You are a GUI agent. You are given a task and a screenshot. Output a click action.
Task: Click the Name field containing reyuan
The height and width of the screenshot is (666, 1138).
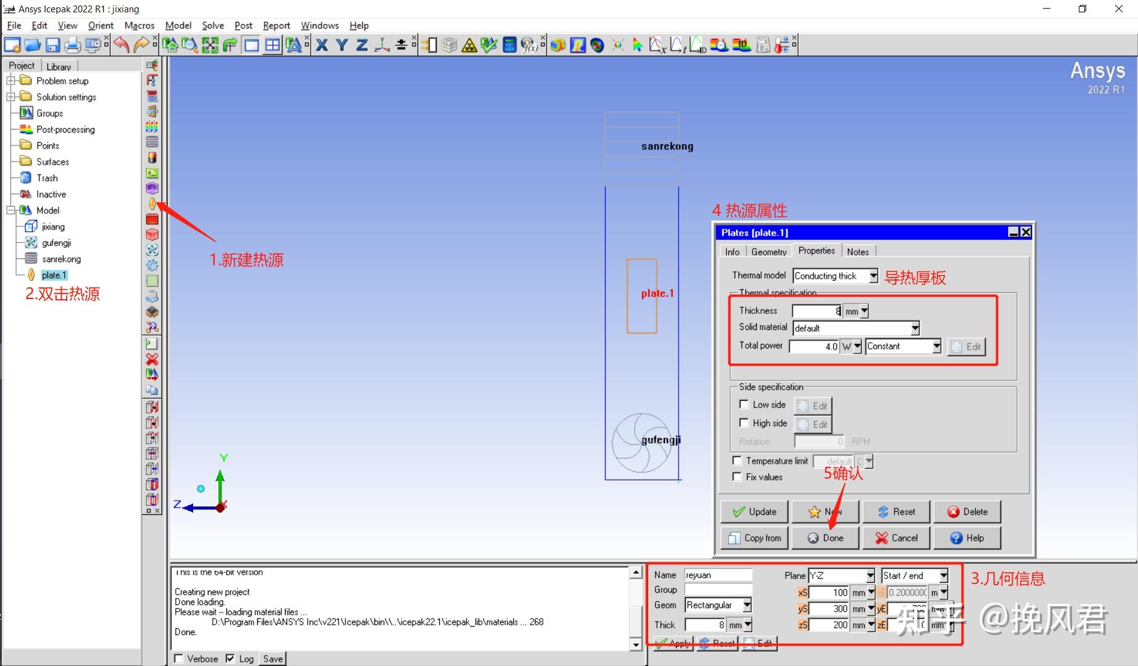point(718,575)
